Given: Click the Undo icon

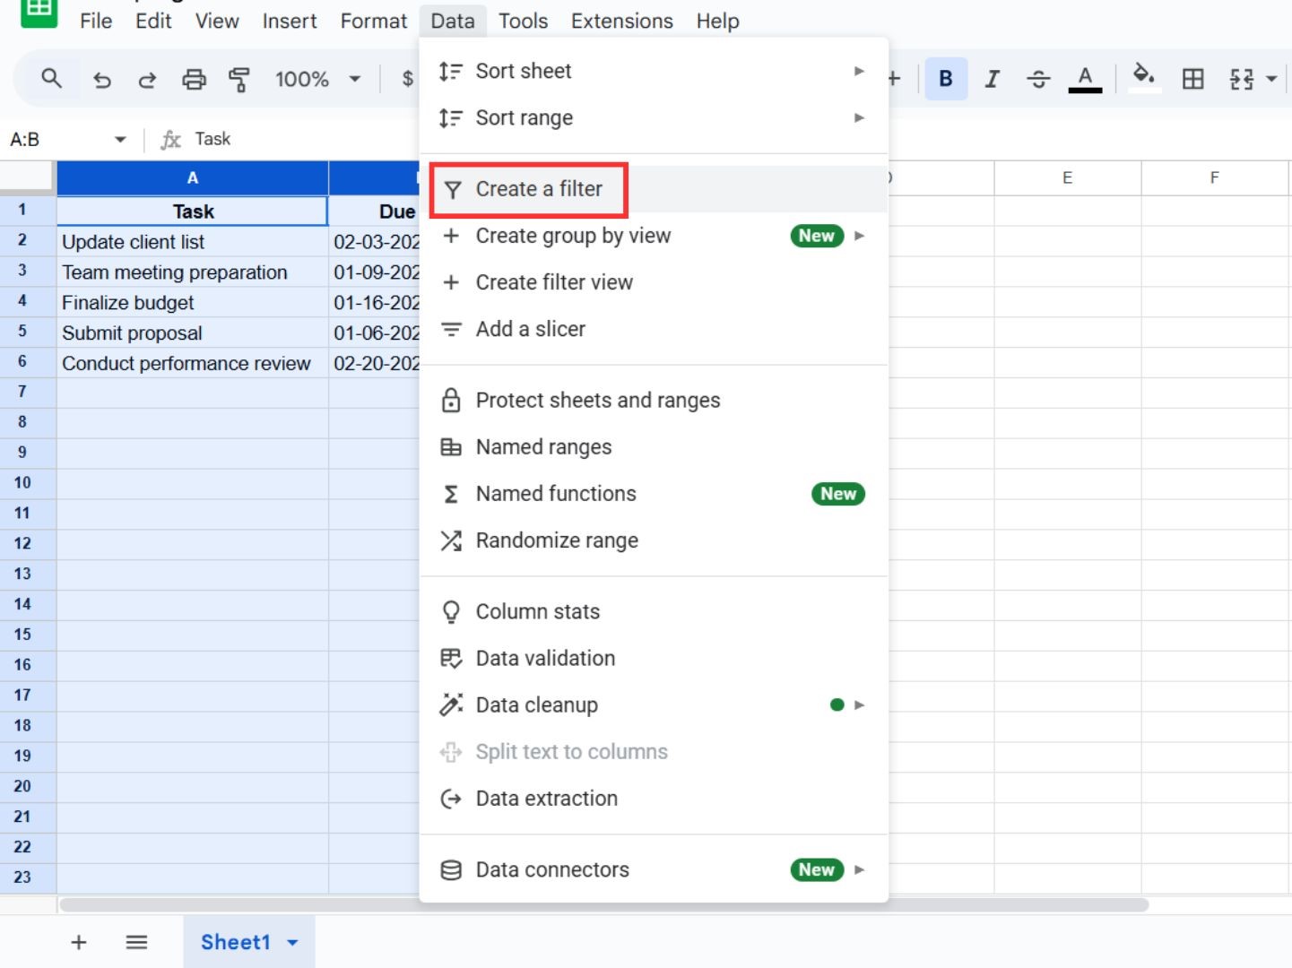Looking at the screenshot, I should pyautogui.click(x=101, y=79).
